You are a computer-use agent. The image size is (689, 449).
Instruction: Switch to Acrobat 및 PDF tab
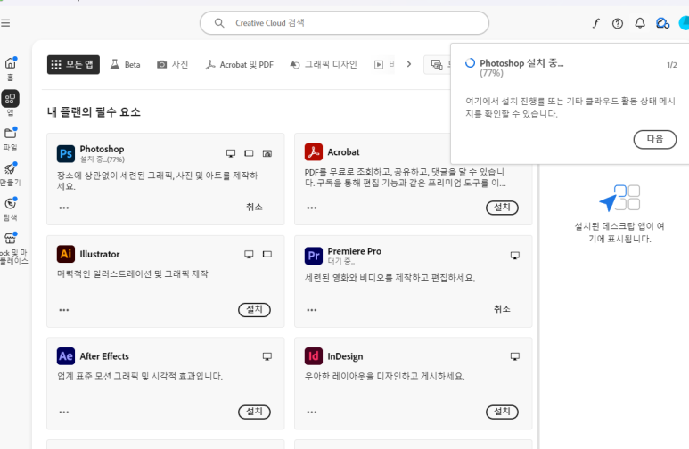point(240,64)
